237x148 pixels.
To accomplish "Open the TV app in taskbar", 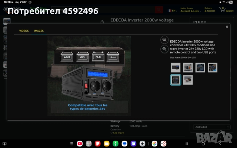I will click(x=163, y=144).
